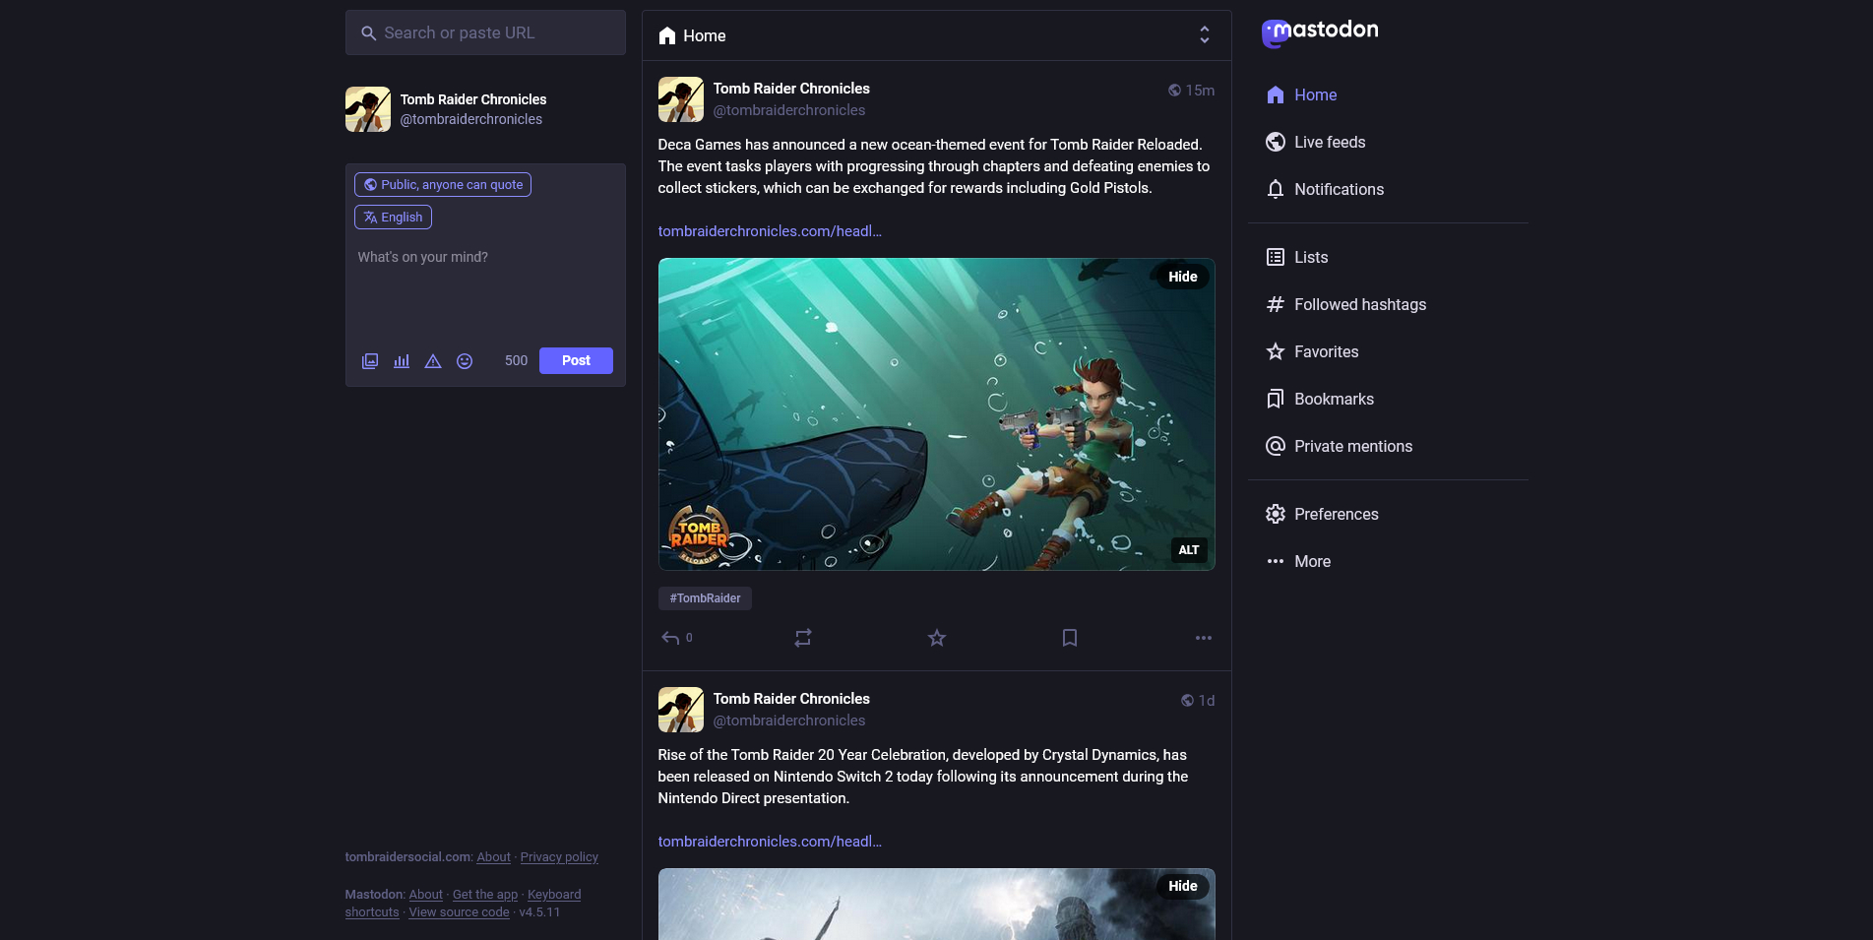Open more options on the ocean event post
This screenshot has height=940, width=1873.
pos(1204,638)
